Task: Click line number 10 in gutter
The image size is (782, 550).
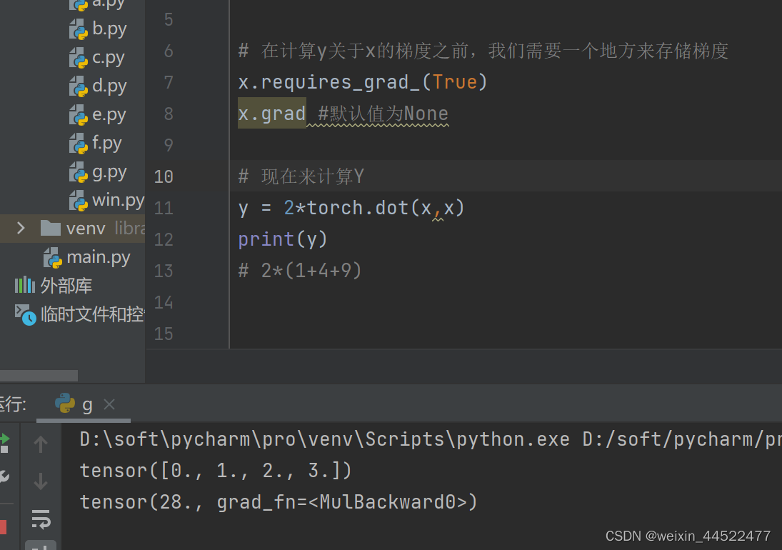Action: [x=164, y=176]
